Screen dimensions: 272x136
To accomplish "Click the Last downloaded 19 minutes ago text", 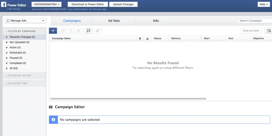I will (87, 9).
